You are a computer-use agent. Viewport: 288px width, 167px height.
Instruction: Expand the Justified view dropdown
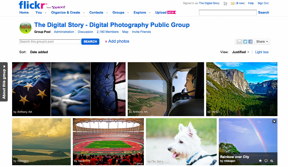pyautogui.click(x=241, y=52)
